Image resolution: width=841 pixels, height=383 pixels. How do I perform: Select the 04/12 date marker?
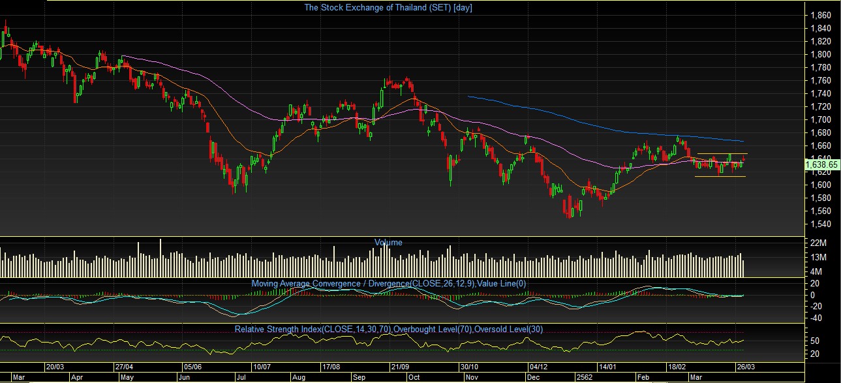[538, 367]
